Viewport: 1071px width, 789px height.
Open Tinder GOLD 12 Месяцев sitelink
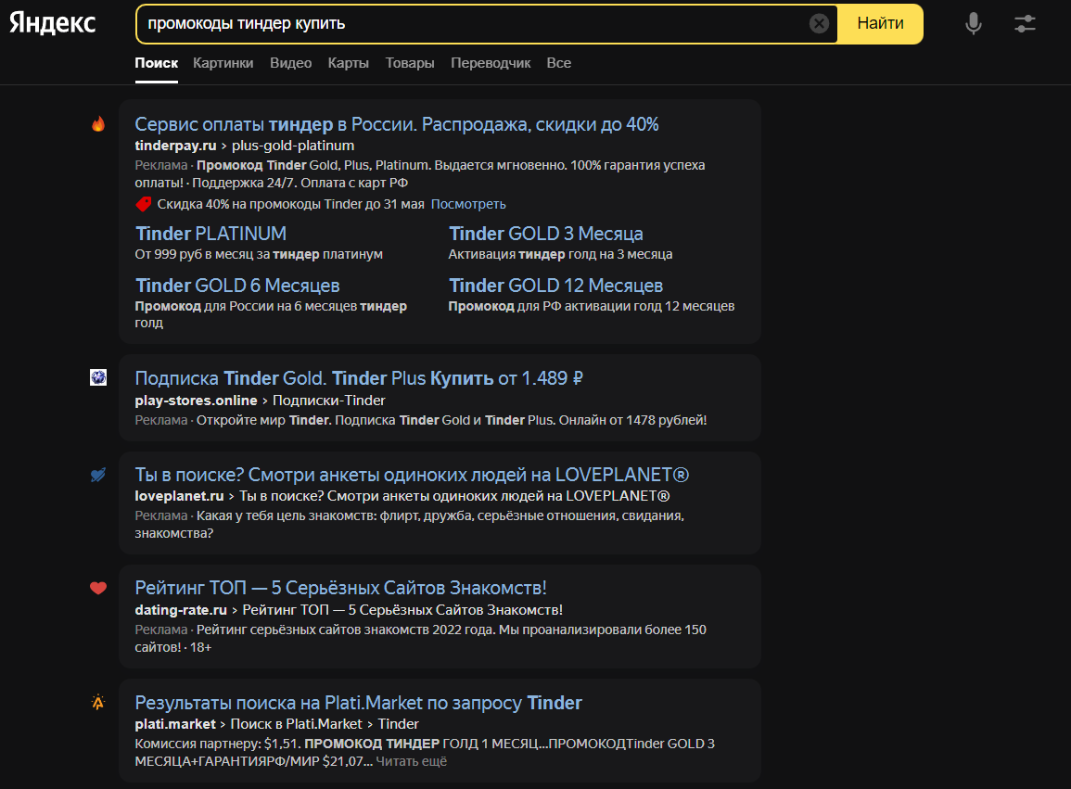point(556,286)
